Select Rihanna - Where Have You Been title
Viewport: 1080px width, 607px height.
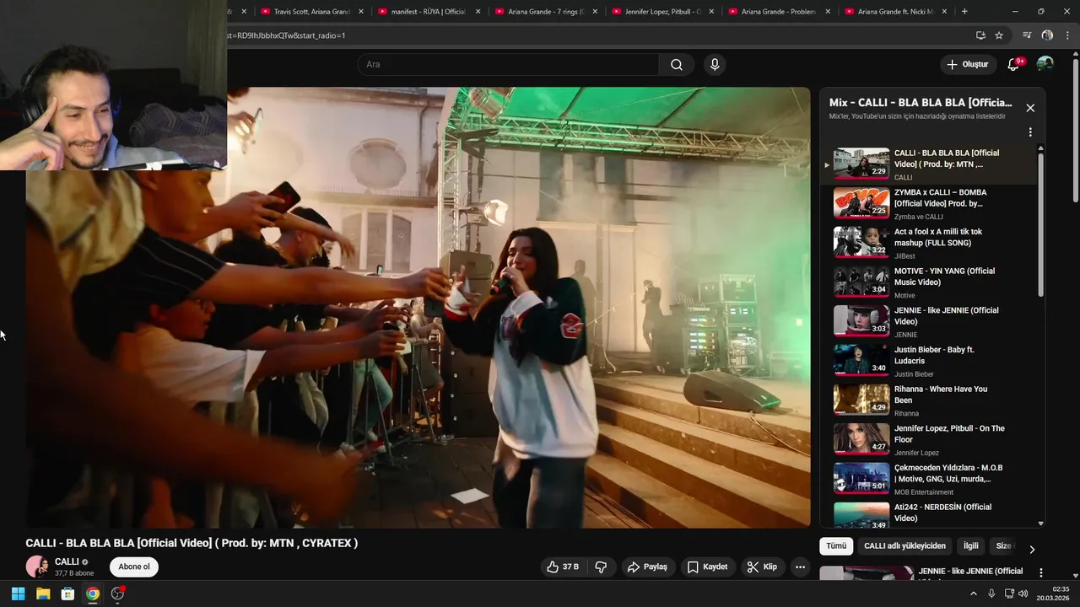coord(940,395)
